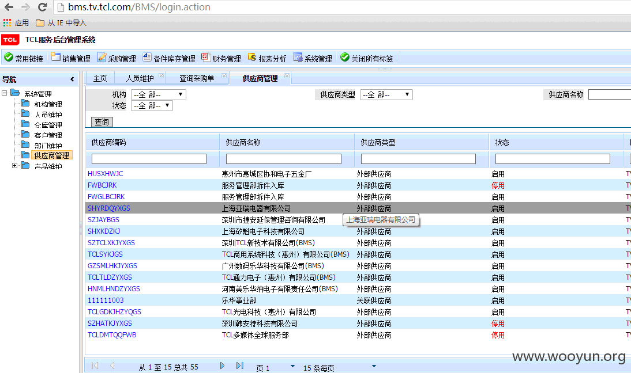Viewport: 631px width, 373px height.
Task: Open supplier code SHYRDQYXGS link
Action: (x=109, y=208)
